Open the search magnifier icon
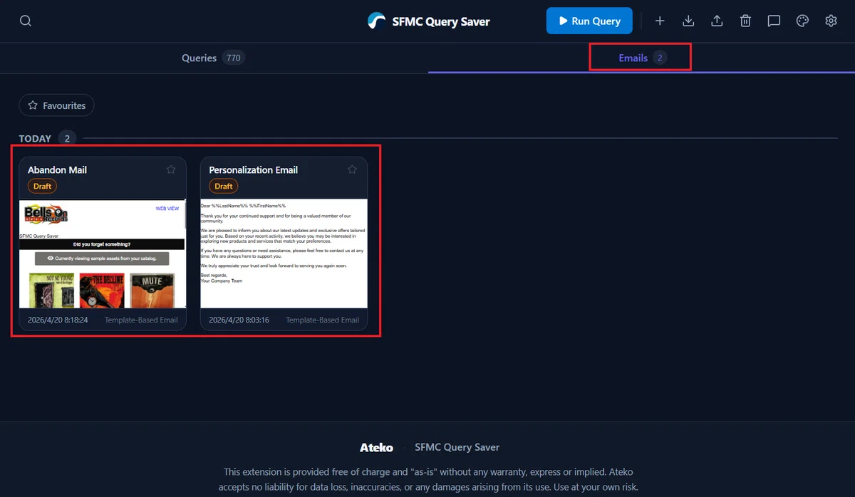The image size is (855, 497). click(x=26, y=21)
